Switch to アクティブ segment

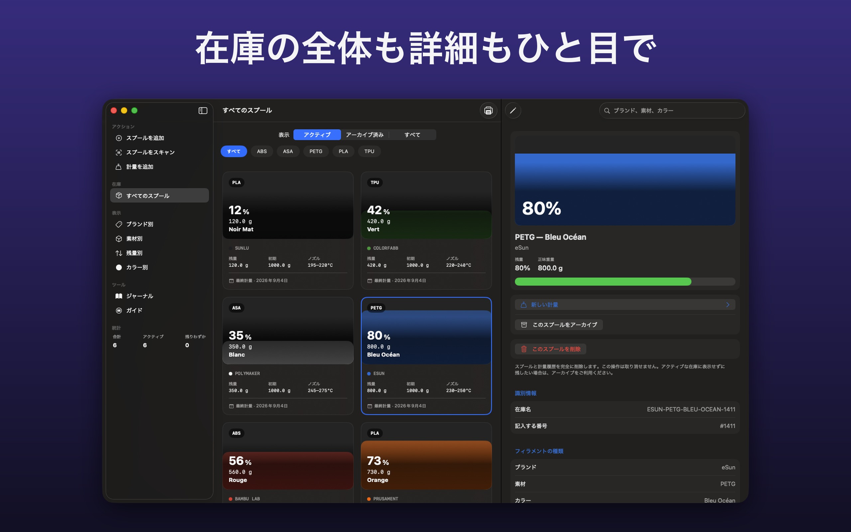pyautogui.click(x=317, y=135)
